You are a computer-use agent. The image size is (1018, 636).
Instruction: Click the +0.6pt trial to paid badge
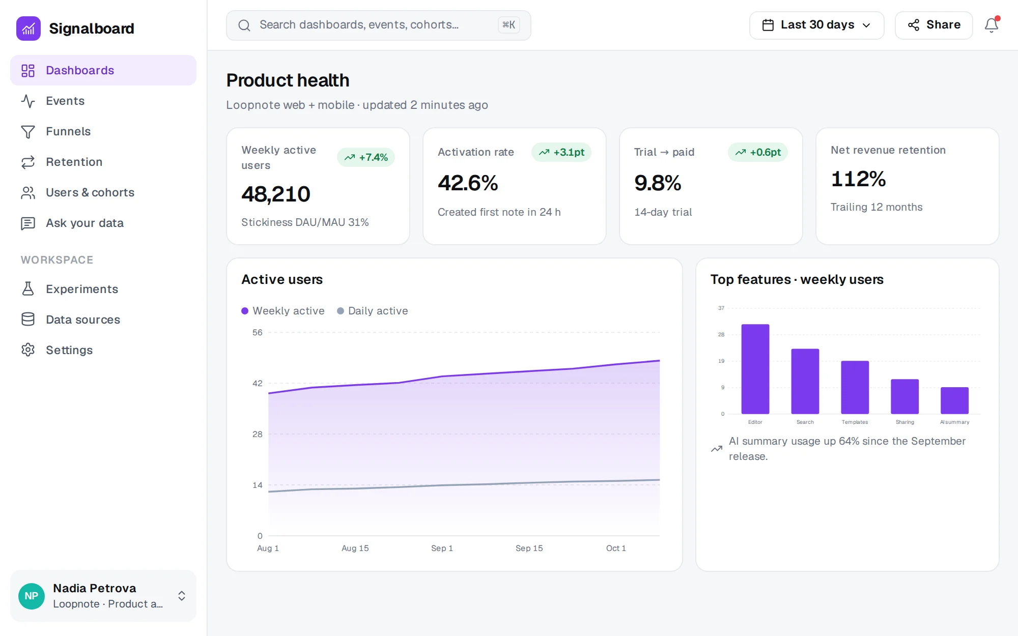click(758, 152)
